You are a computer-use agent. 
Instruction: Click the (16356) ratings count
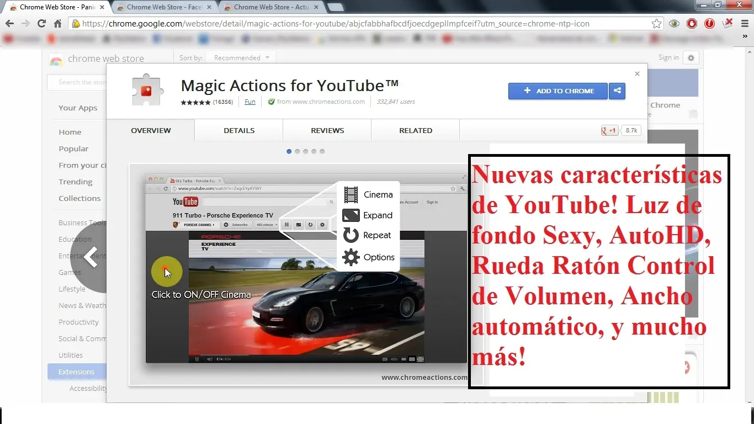(223, 102)
